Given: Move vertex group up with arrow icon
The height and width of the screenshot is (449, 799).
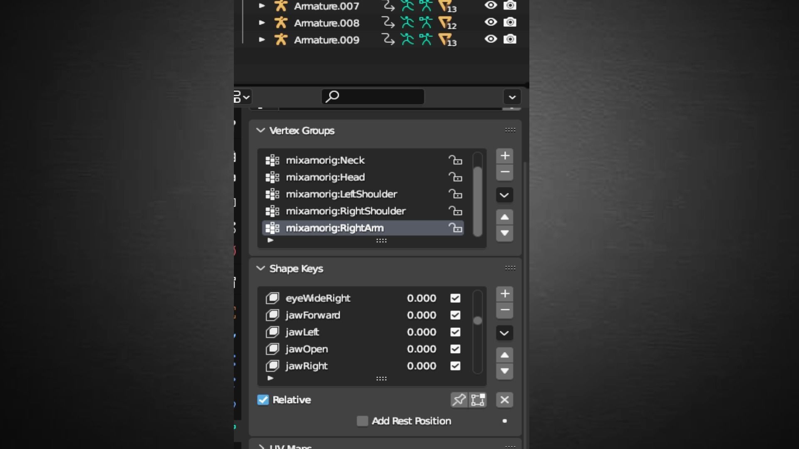Looking at the screenshot, I should 504,217.
